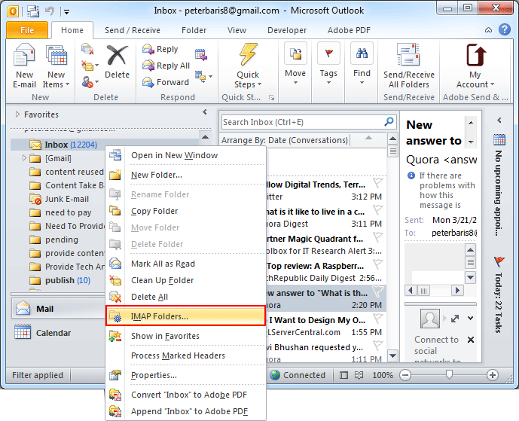Click Send/Receive icon in quick access toolbar
This screenshot has width=519, height=421.
click(x=33, y=11)
